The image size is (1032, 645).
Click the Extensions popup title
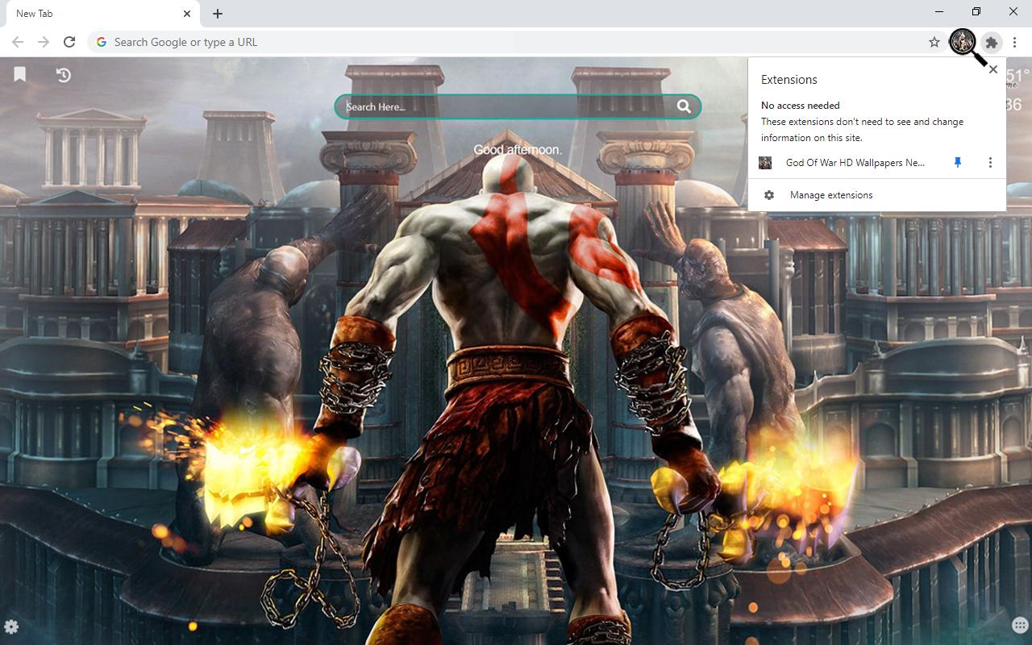coord(789,79)
